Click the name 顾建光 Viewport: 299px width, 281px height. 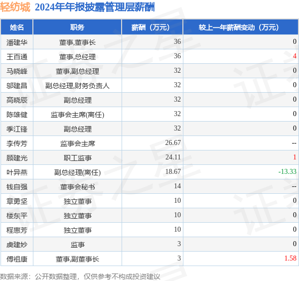(x=17, y=158)
